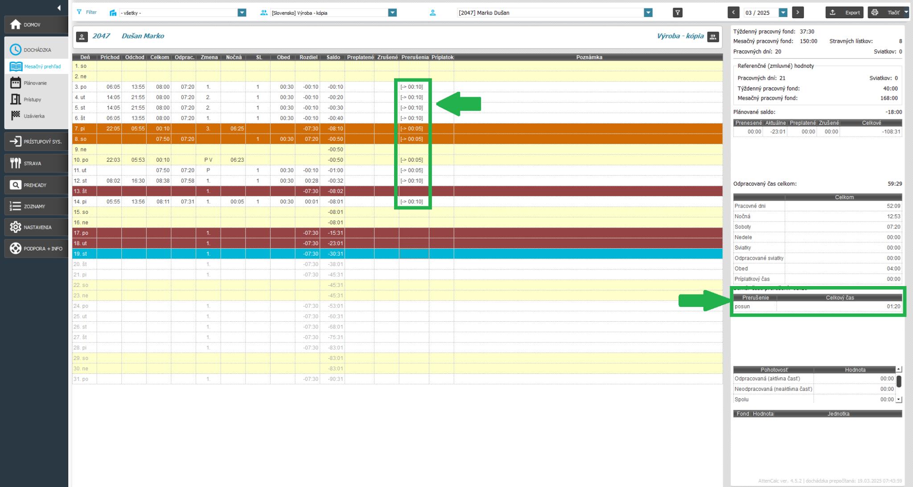Image resolution: width=913 pixels, height=487 pixels.
Task: Click the group icon beside Výroba - kópia
Action: (713, 37)
